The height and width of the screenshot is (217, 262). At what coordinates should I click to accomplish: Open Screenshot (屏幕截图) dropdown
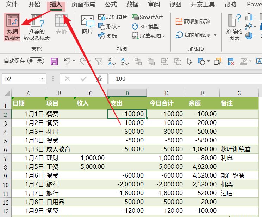click(148, 36)
